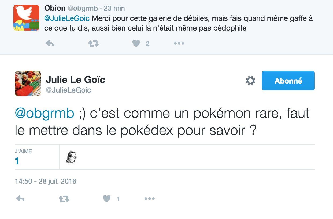This screenshot has width=333, height=219.
Task: Reply to Obion's tweet
Action: pyautogui.click(x=49, y=43)
